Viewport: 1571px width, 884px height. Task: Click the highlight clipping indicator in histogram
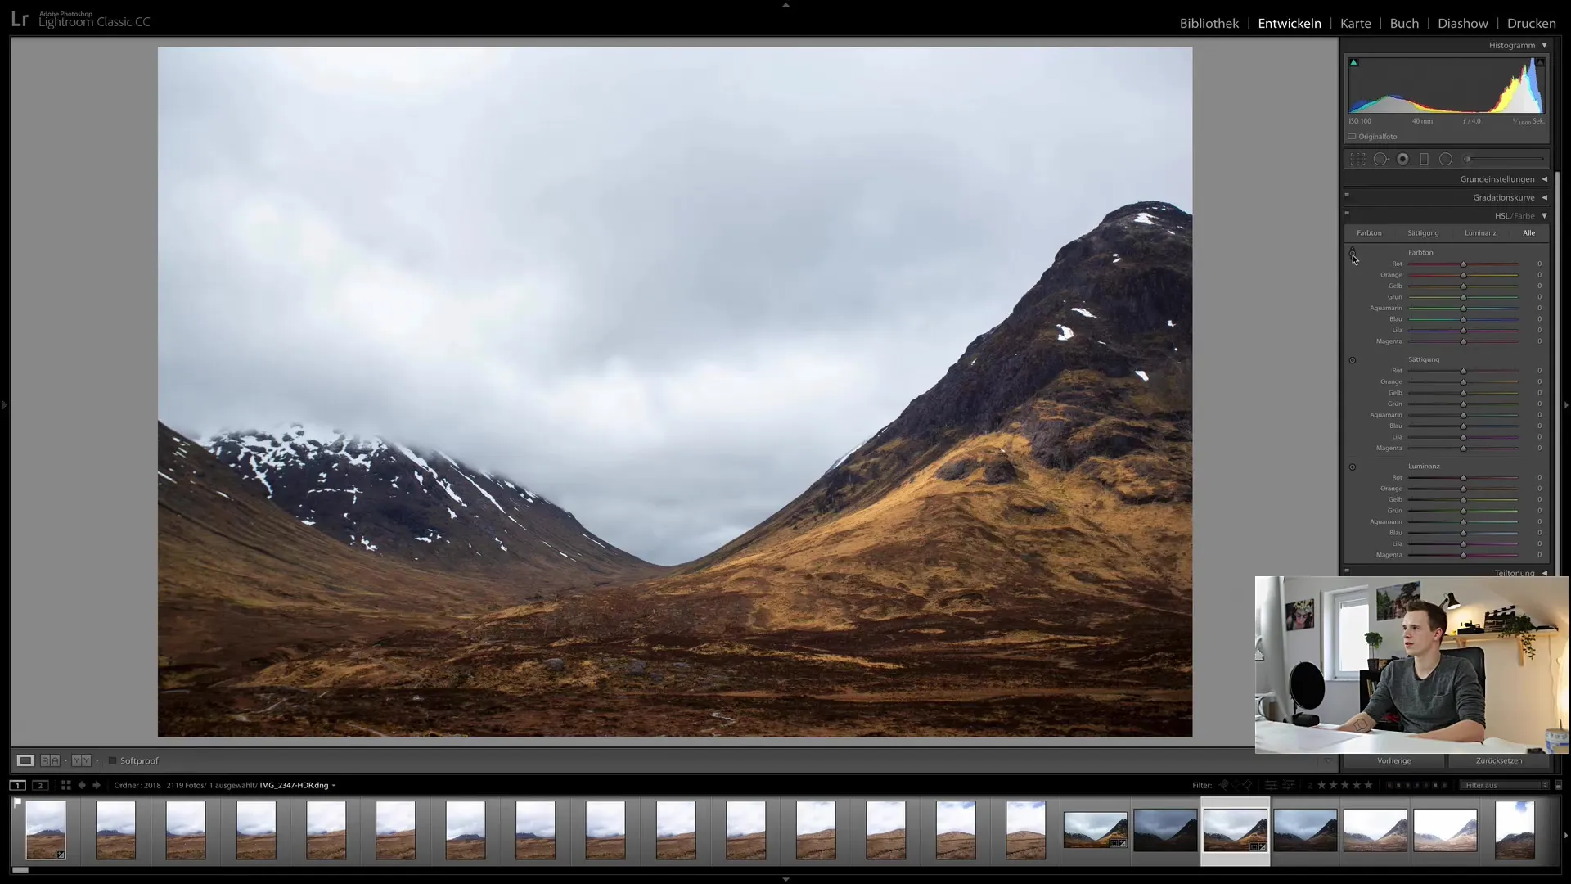tap(1540, 62)
